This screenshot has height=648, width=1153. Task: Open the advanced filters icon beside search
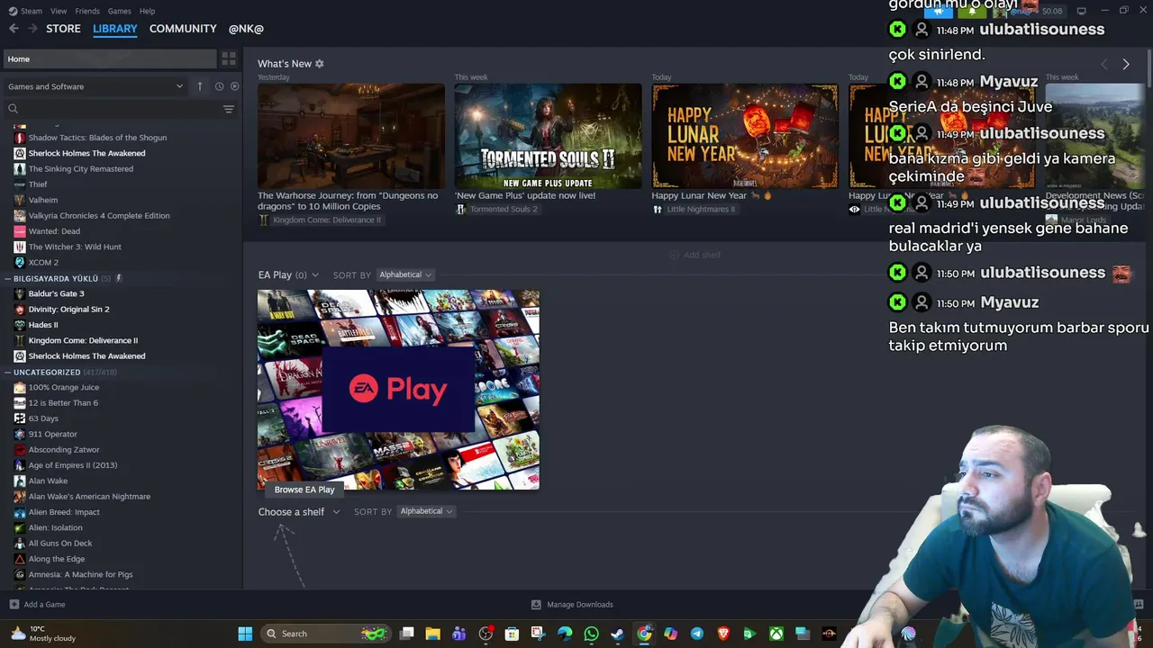pos(229,109)
